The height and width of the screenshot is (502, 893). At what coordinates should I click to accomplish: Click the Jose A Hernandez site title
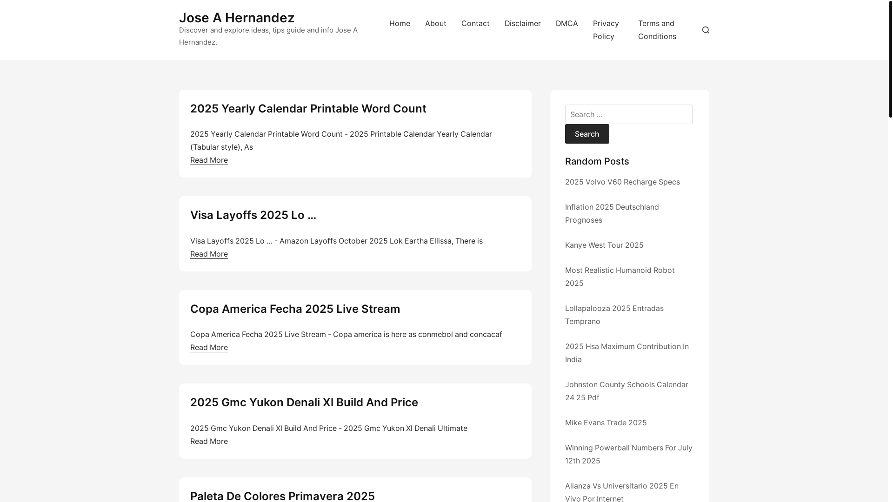[x=237, y=18]
